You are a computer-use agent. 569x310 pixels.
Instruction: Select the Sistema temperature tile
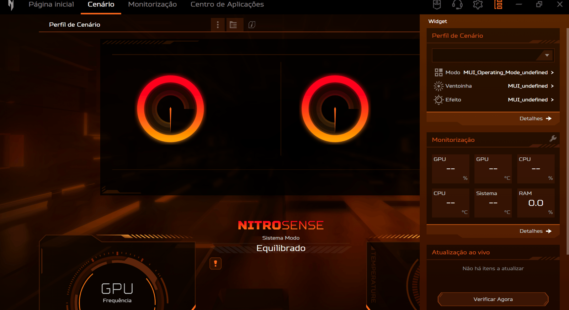[493, 203]
